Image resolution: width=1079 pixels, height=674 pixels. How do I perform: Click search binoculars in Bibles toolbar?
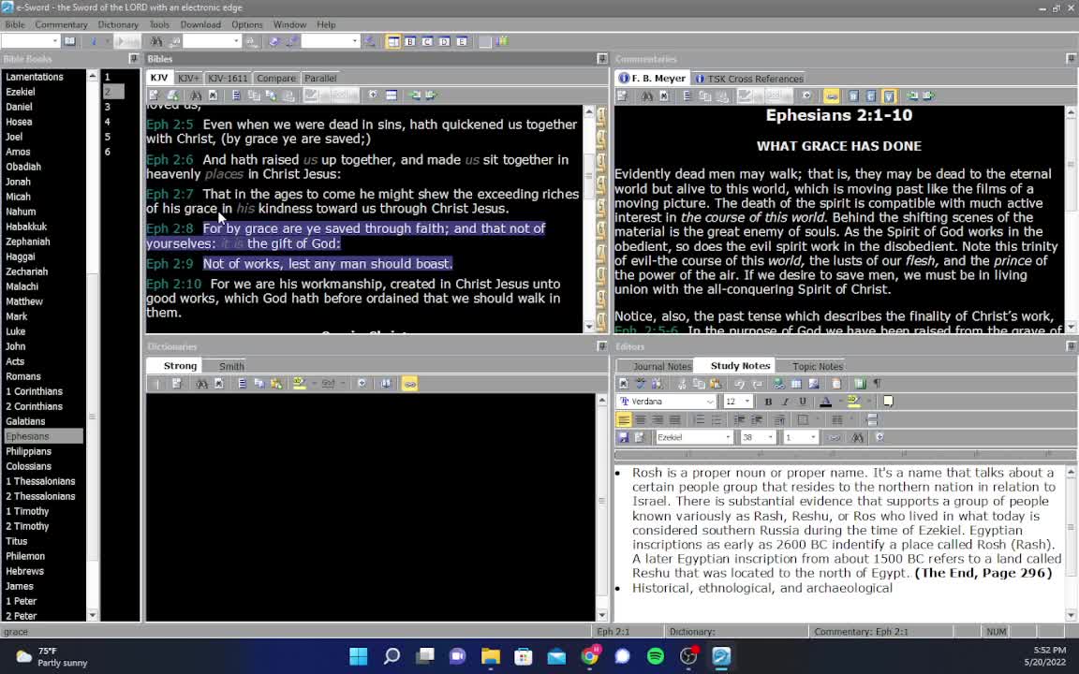pyautogui.click(x=196, y=95)
